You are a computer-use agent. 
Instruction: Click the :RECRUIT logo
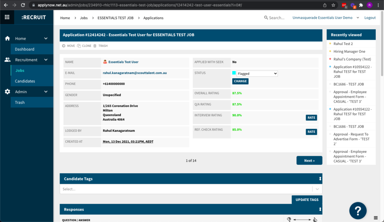click(33, 17)
